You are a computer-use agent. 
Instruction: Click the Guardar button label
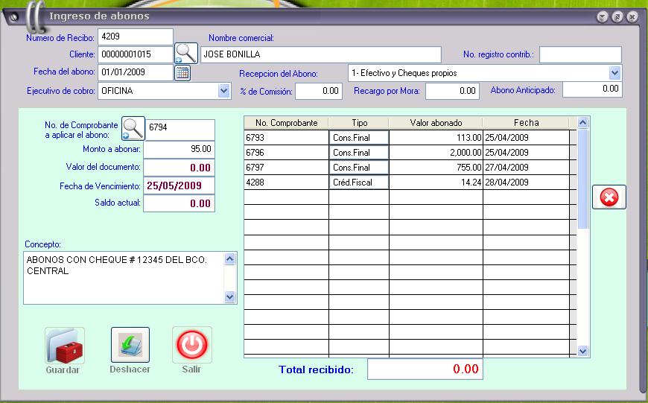click(x=63, y=370)
